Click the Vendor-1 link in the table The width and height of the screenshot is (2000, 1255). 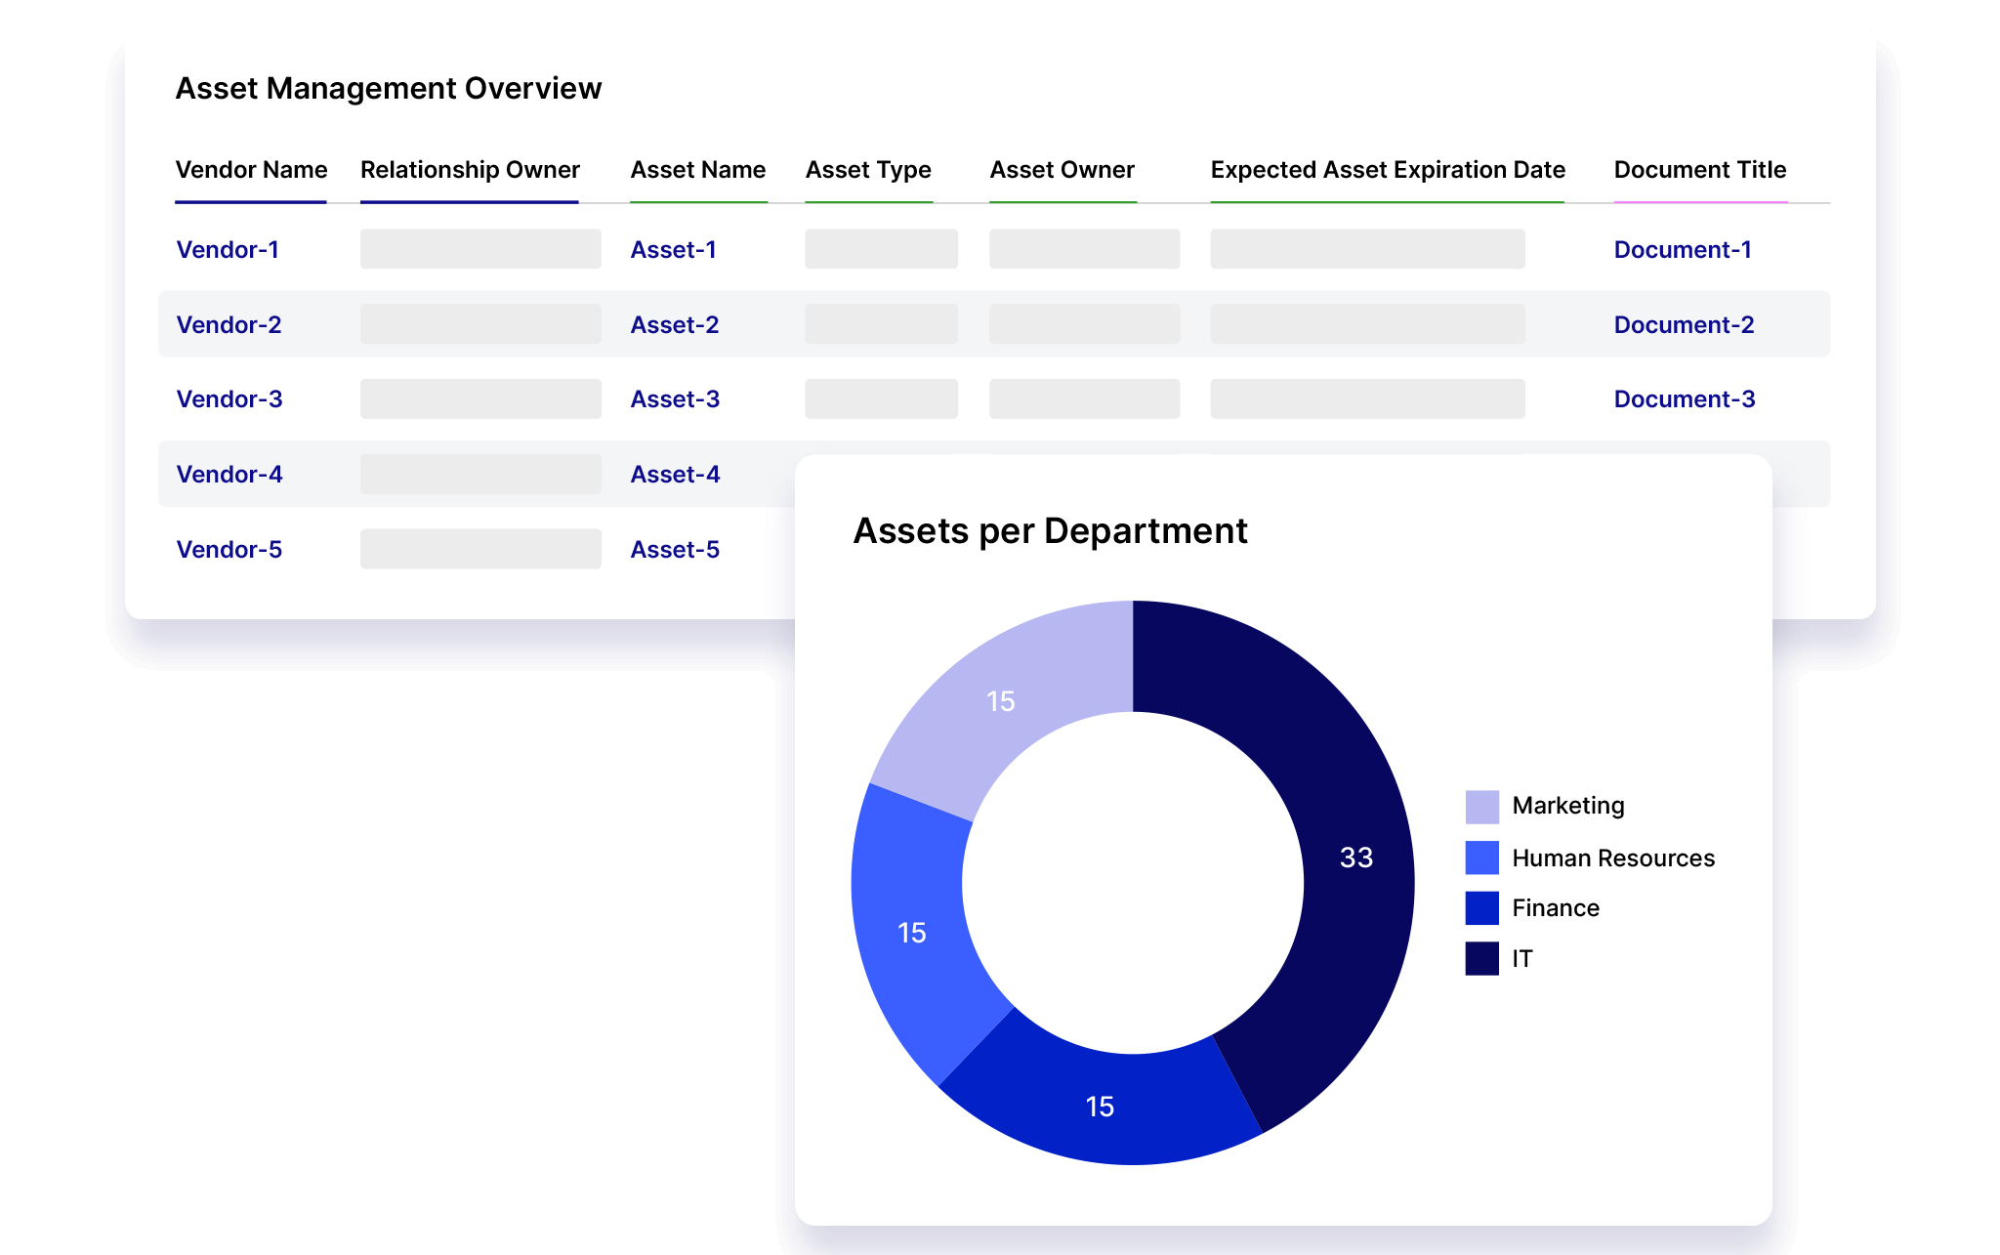pos(229,249)
